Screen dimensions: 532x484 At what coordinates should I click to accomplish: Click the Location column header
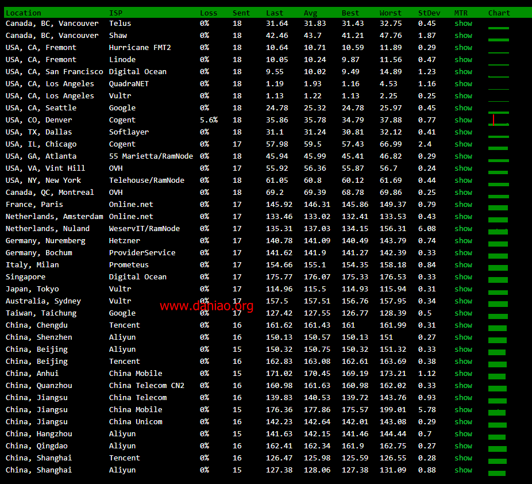point(24,13)
